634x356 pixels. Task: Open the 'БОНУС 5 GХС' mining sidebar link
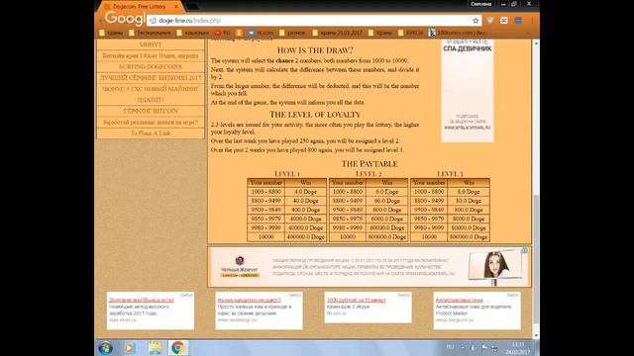click(151, 94)
